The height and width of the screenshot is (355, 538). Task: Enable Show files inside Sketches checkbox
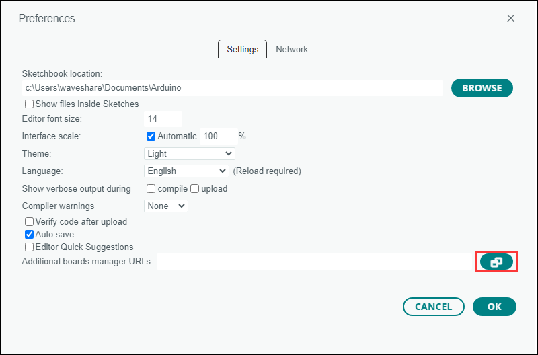coord(29,104)
